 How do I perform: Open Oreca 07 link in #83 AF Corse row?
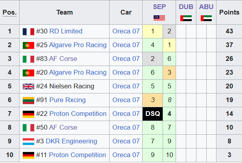(126, 59)
